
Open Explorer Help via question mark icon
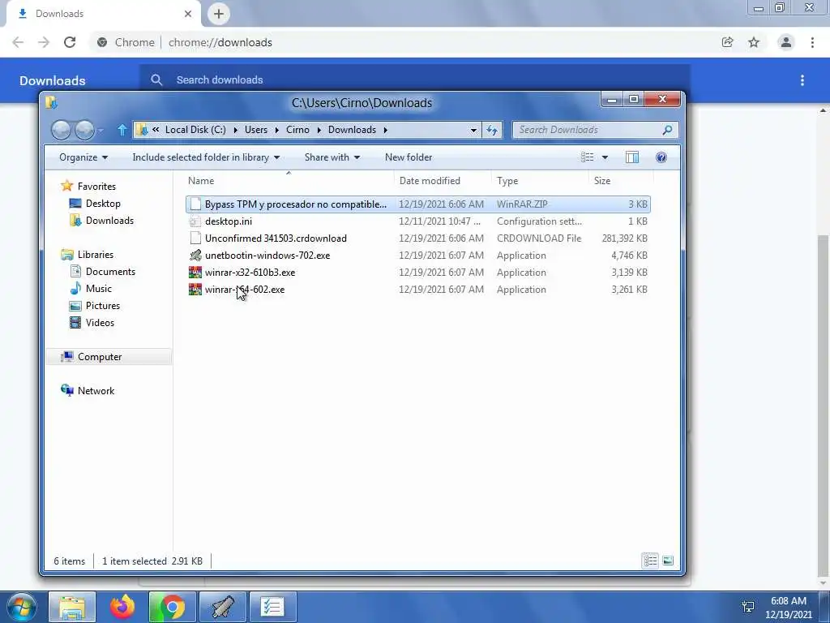point(661,157)
